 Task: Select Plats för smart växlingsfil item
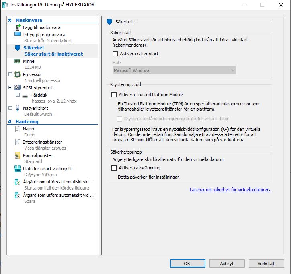click(x=47, y=169)
